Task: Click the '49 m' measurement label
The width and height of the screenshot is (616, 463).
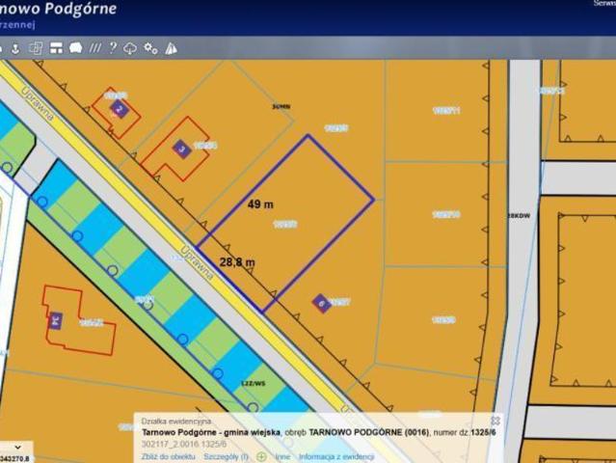Action: click(260, 204)
